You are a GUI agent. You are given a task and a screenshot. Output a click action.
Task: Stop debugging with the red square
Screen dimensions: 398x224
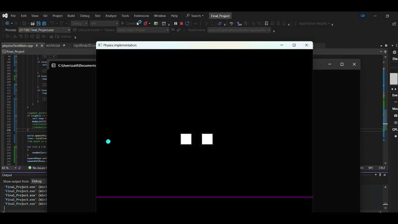pos(182,23)
